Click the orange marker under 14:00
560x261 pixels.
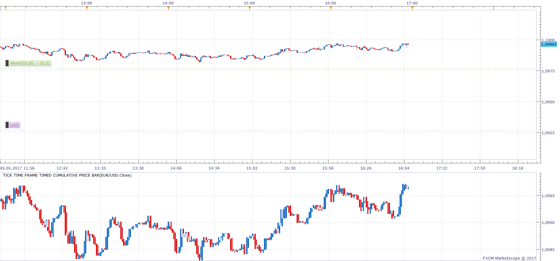[168, 8]
